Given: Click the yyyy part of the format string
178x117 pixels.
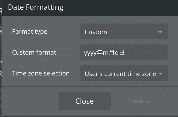Looking at the screenshot, I should click(90, 53).
